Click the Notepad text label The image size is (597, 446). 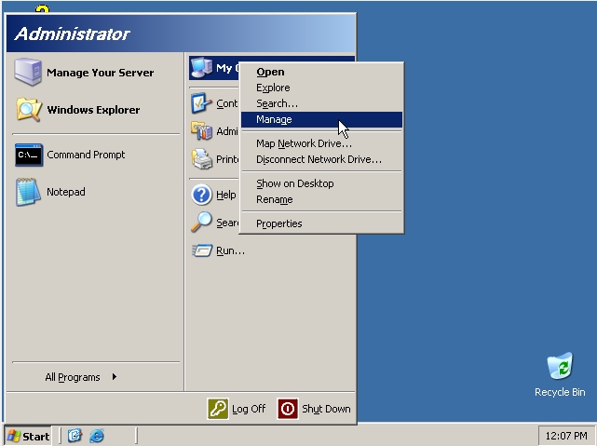coord(66,192)
